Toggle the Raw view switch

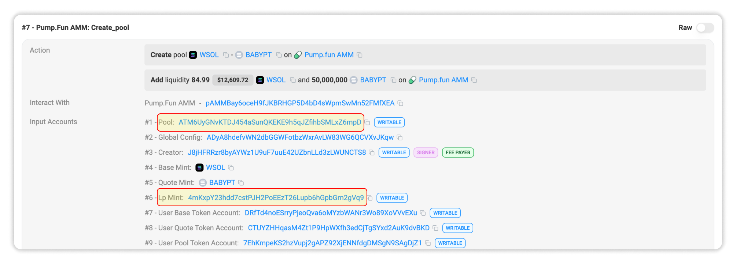click(x=705, y=28)
